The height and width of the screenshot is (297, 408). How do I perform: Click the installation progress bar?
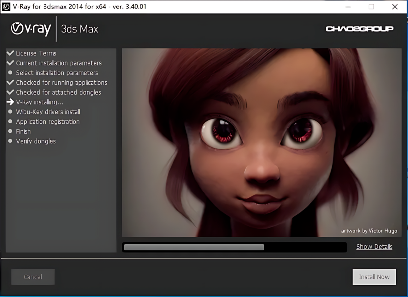coord(234,247)
